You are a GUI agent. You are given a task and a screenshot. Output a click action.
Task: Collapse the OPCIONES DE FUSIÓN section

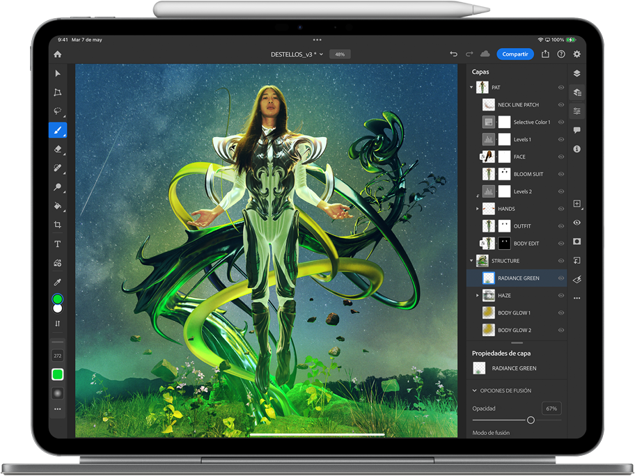pyautogui.click(x=475, y=390)
